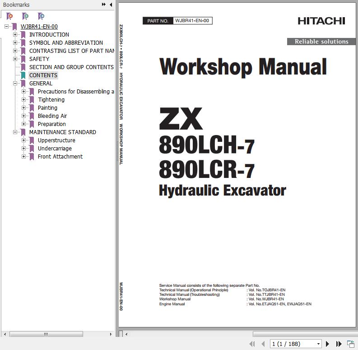This screenshot has height=350, width=358.
Task: Select the CONTRASTING LIST OF PART NAME bookmark
Action: [72, 51]
